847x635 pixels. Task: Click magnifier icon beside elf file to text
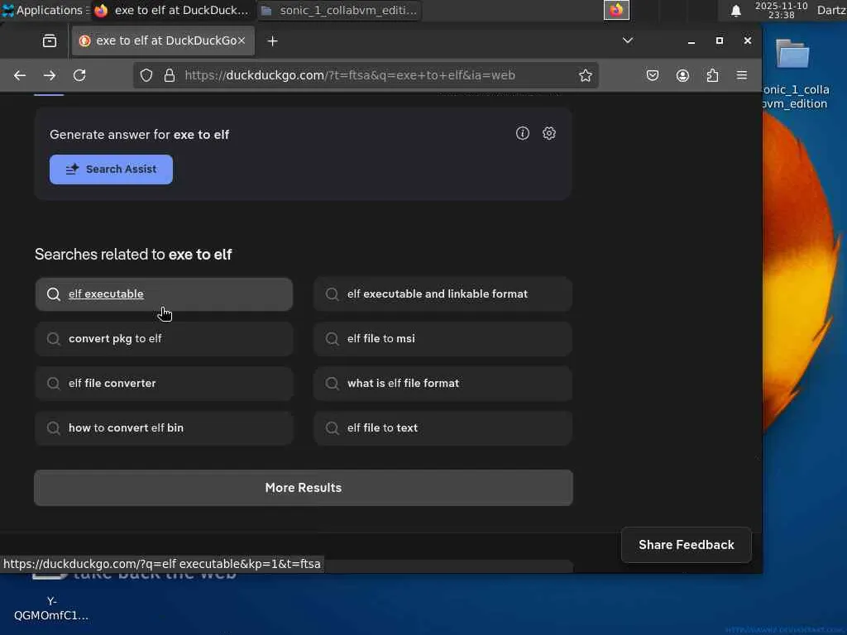pos(333,428)
